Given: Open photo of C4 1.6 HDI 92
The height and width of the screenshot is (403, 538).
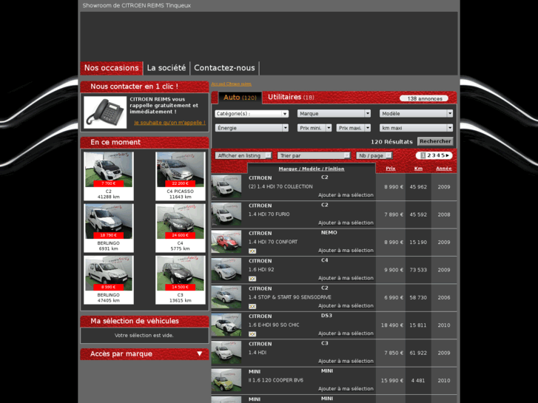Looking at the screenshot, I should coord(226,270).
